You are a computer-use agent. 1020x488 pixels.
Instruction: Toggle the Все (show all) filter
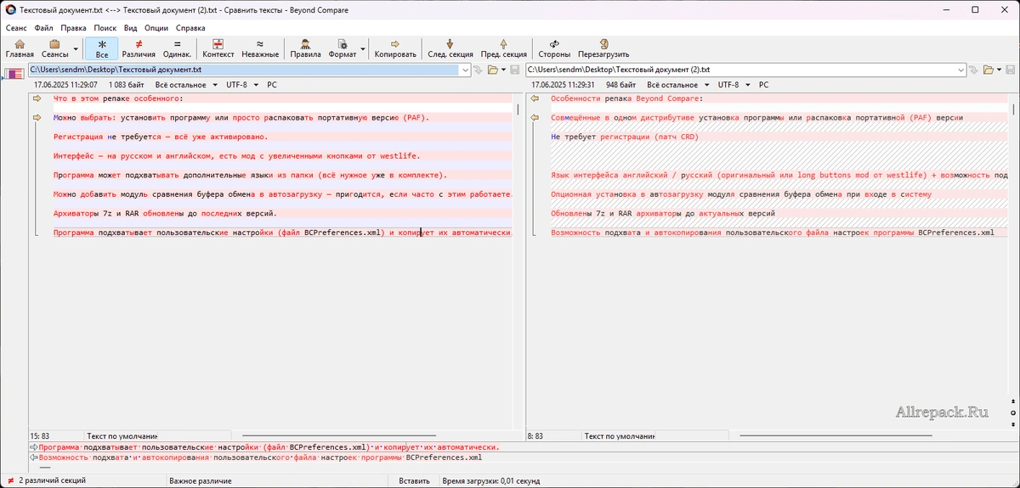coord(102,48)
